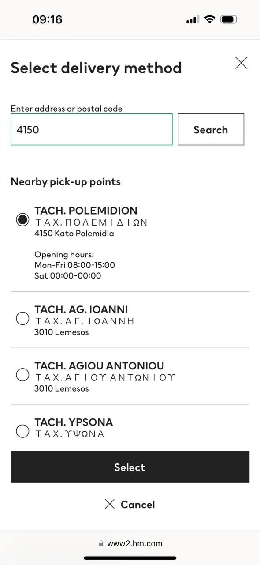Tap the 09:16 status bar clock
Screen dimensions: 260x565
click(47, 19)
